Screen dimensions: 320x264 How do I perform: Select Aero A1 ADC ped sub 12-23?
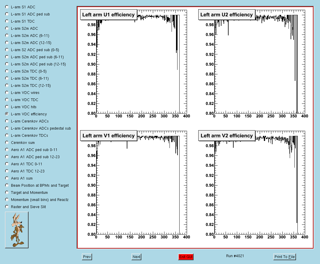pyautogui.click(x=7, y=157)
